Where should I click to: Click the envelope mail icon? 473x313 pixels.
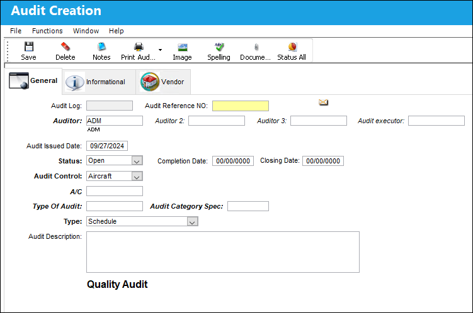click(x=323, y=102)
